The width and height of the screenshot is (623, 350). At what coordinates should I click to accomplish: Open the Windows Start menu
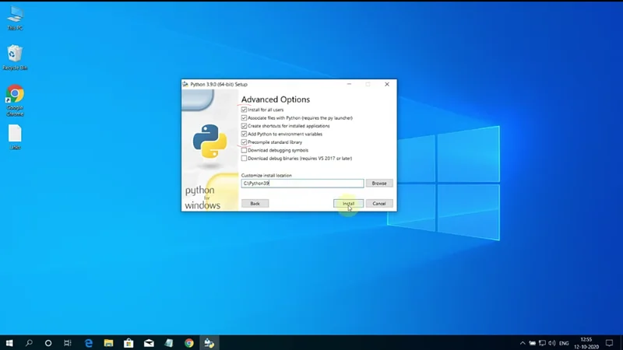pos(9,342)
